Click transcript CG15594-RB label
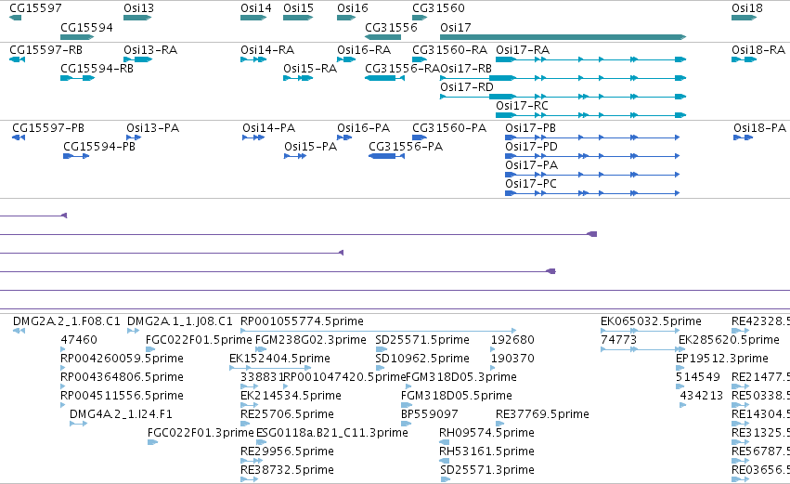 click(x=97, y=68)
